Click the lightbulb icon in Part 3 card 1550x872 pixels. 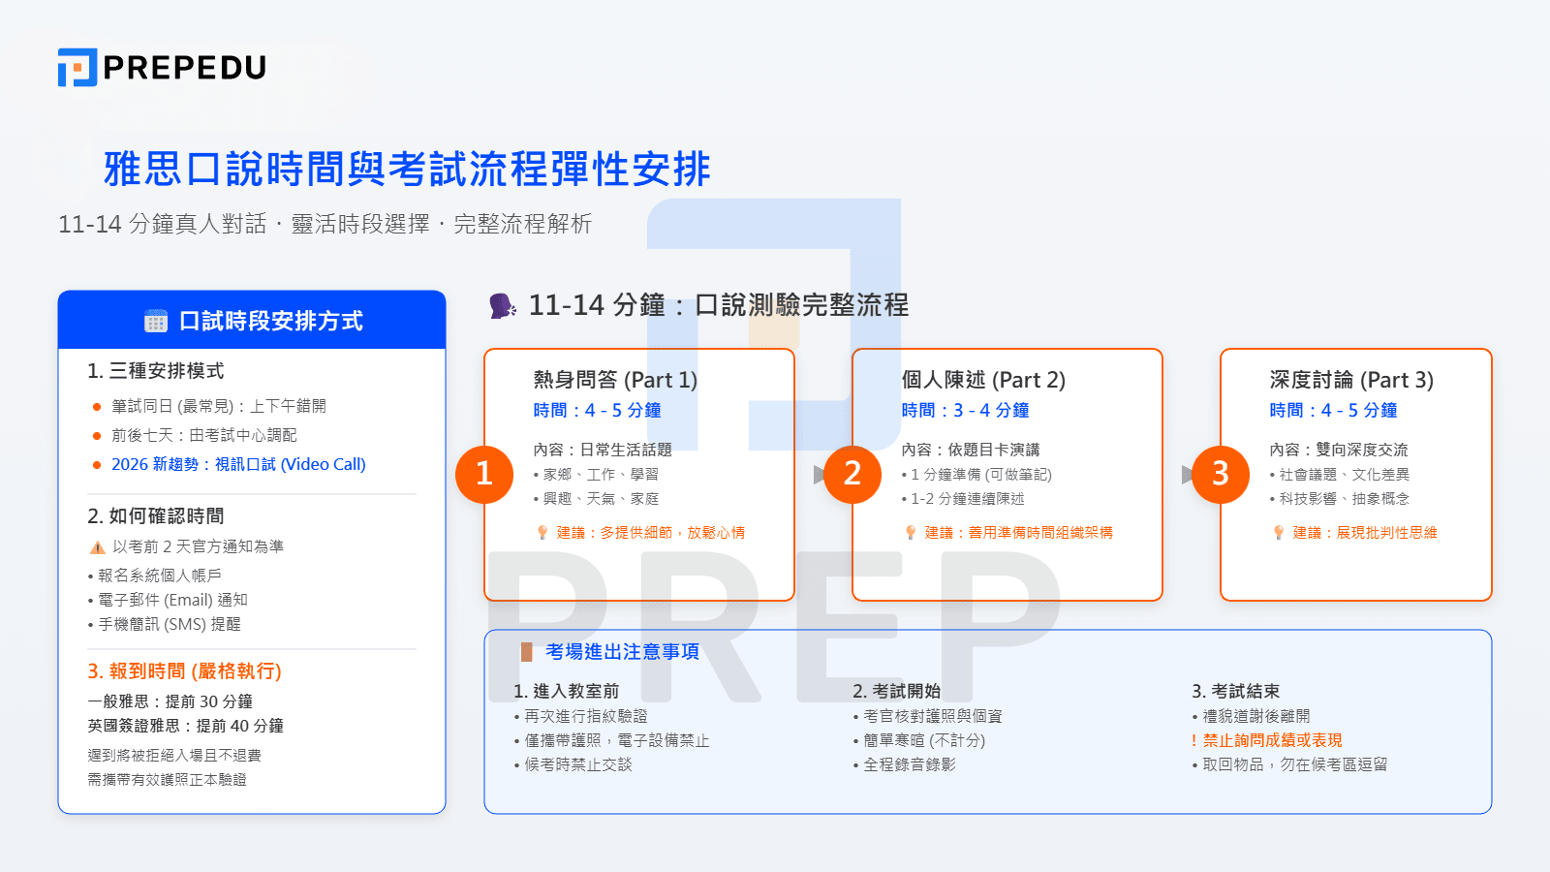coord(1278,531)
